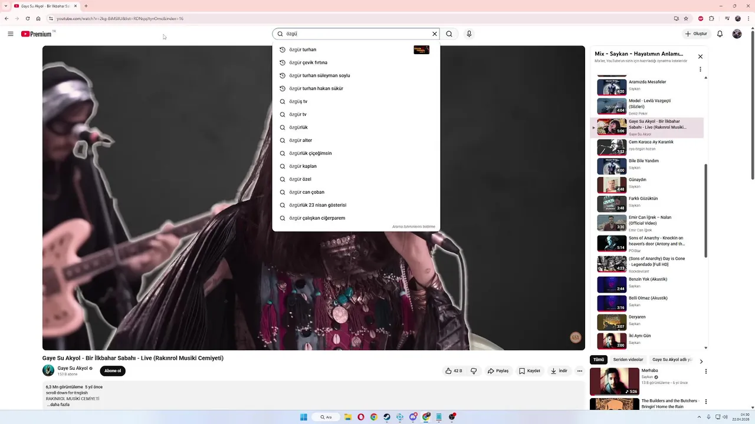Clear the search box with the X
The height and width of the screenshot is (424, 755).
pyautogui.click(x=435, y=34)
